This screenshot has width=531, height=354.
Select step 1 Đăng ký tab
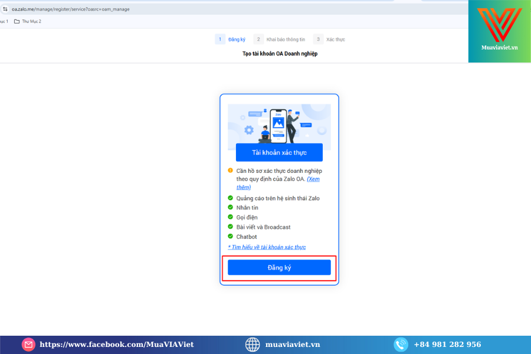pyautogui.click(x=230, y=40)
